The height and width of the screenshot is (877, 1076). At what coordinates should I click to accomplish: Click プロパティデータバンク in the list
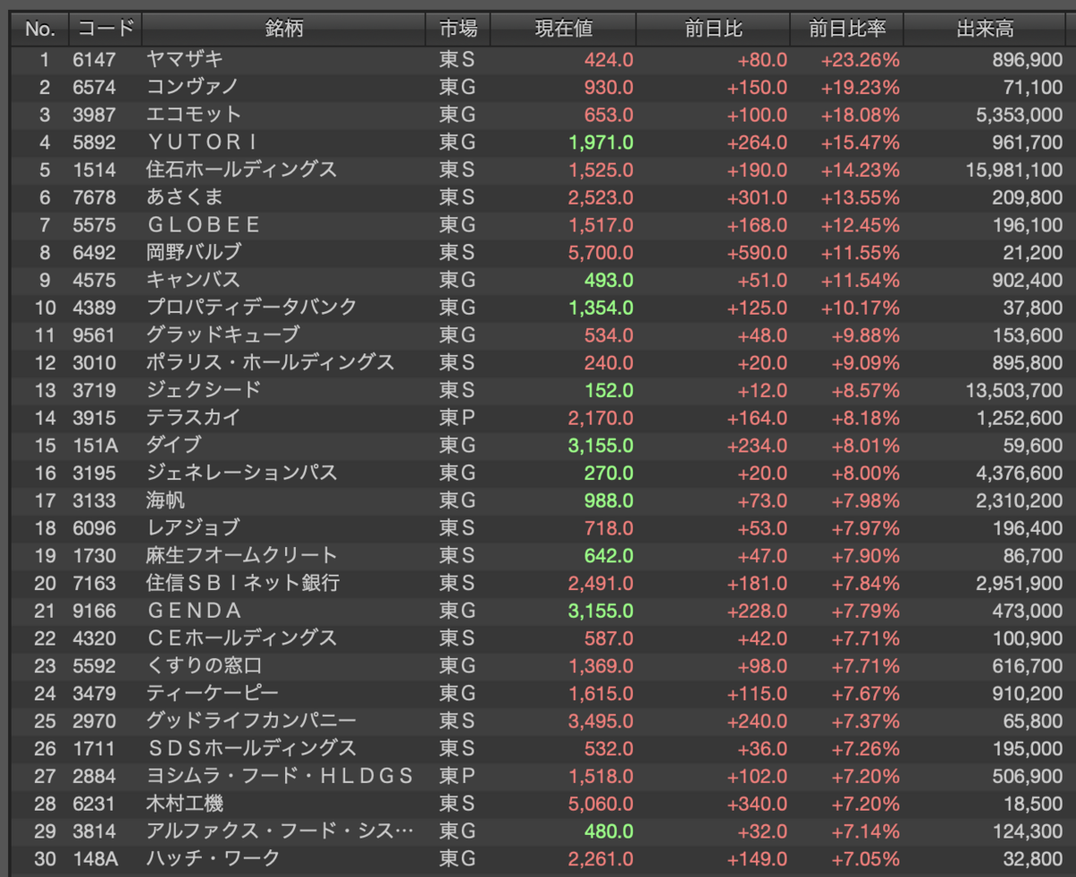point(252,308)
